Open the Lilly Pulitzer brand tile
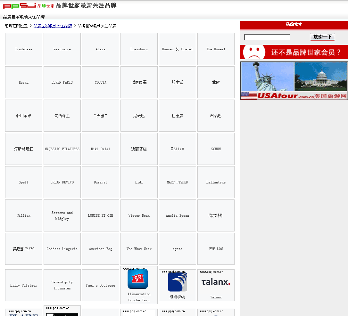Screen dimensions: 348x316 tap(24, 285)
